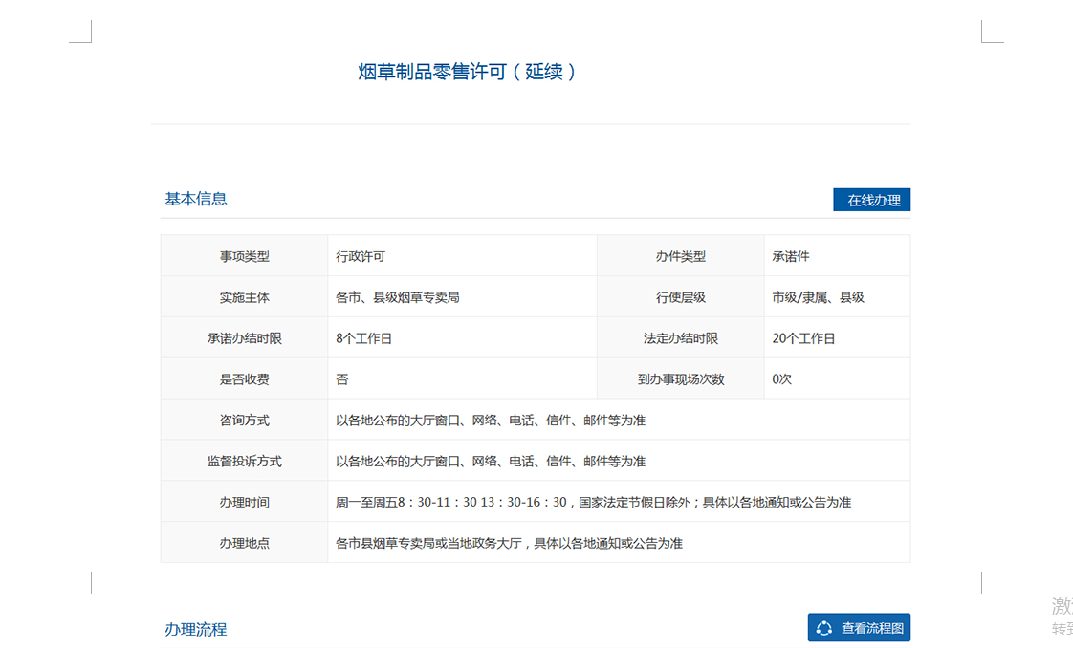Click the 办理地点 address text
Image resolution: width=1073 pixels, height=648 pixels.
pos(509,543)
